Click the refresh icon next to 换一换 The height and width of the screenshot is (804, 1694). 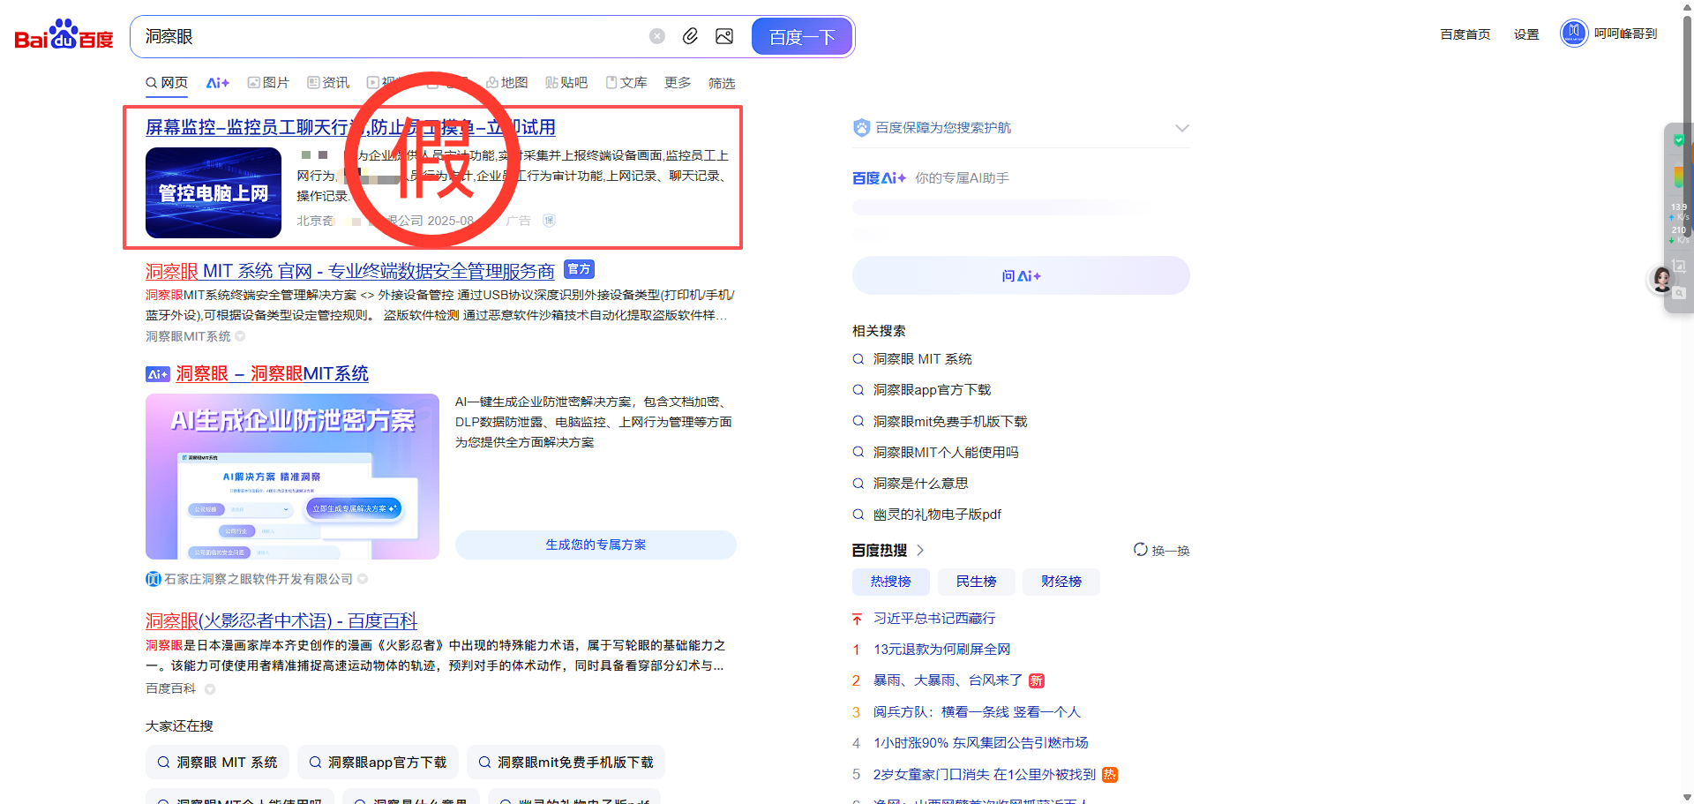tap(1141, 550)
